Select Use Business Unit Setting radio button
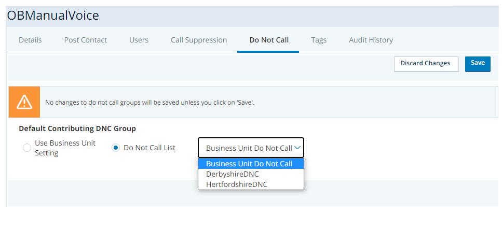The height and width of the screenshot is (245, 502). [27, 148]
